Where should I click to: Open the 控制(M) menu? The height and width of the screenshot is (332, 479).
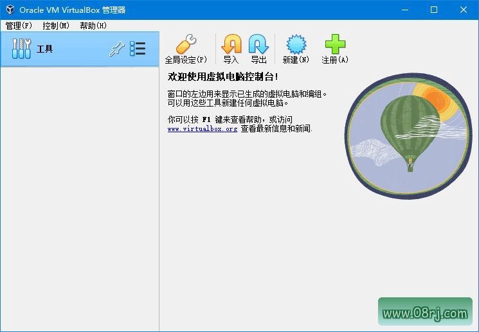click(56, 26)
